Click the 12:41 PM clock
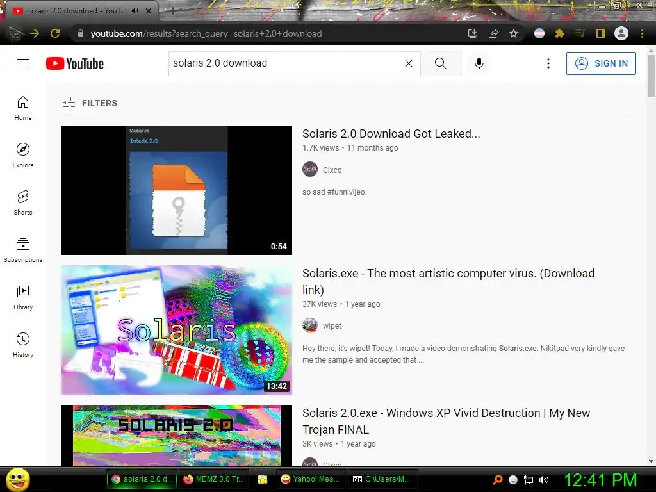This screenshot has height=492, width=656. click(600, 479)
